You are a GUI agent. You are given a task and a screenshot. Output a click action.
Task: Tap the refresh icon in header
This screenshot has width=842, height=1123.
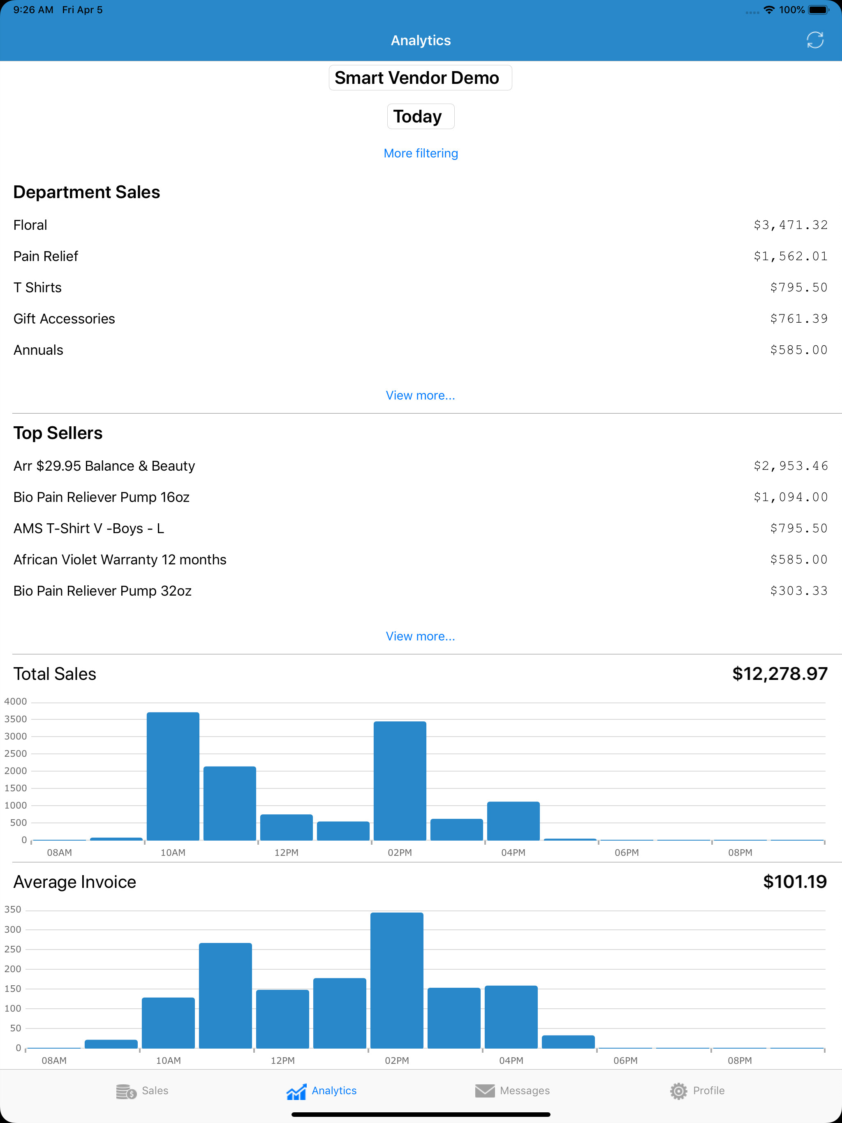[x=814, y=40]
